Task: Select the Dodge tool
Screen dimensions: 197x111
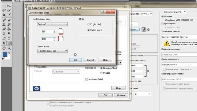Action: point(9,33)
